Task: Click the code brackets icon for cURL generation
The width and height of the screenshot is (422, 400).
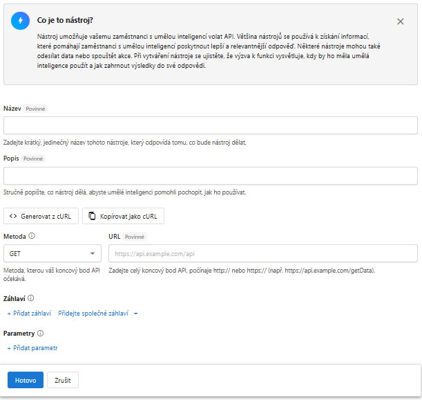Action: pyautogui.click(x=13, y=216)
